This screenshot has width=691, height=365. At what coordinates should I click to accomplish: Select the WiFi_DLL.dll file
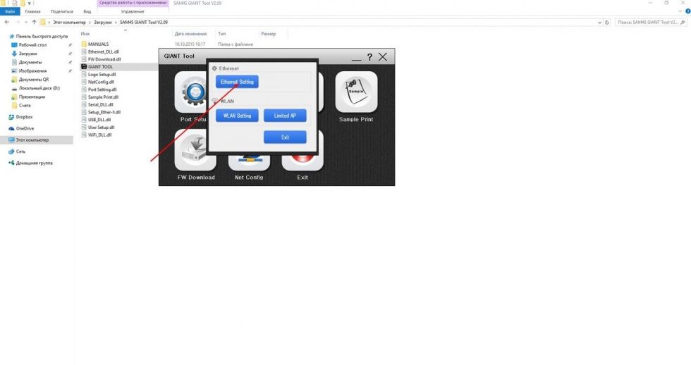click(x=99, y=135)
